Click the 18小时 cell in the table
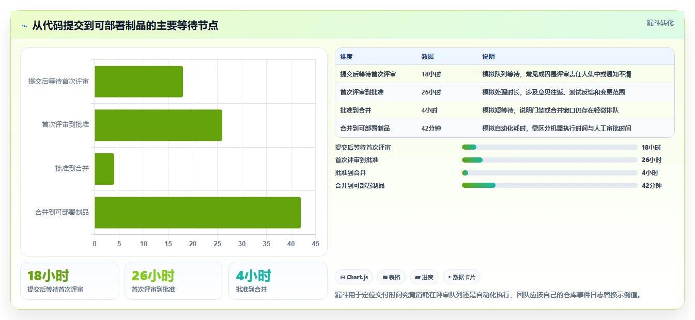This screenshot has height=320, width=695. [x=431, y=74]
